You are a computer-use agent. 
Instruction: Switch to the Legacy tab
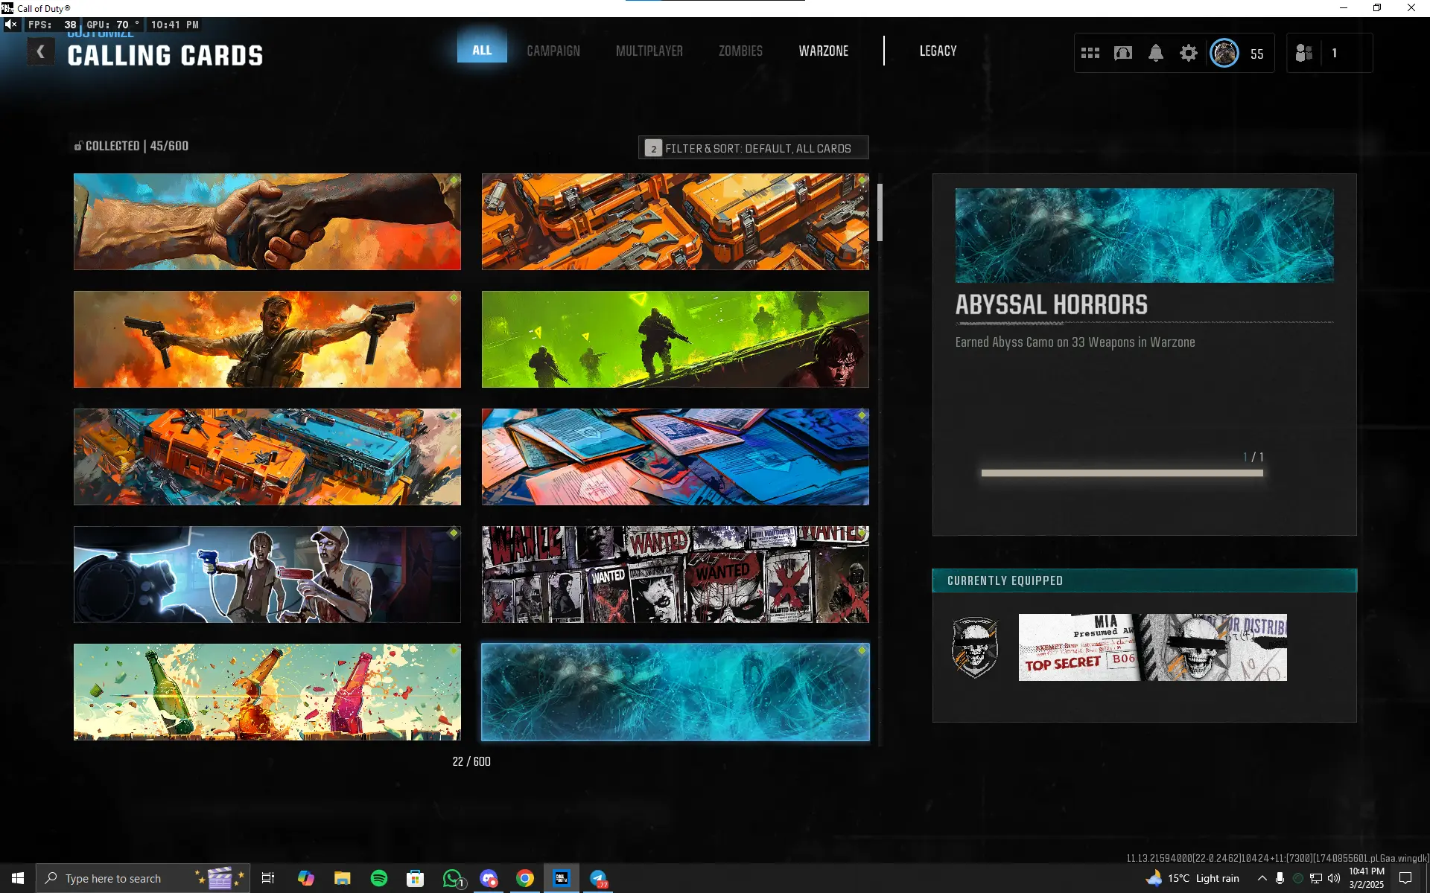click(938, 51)
